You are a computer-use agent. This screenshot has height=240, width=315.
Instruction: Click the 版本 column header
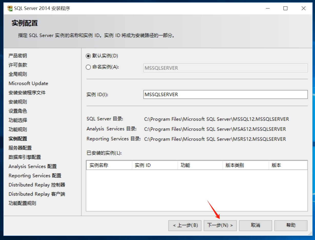click(x=288, y=165)
